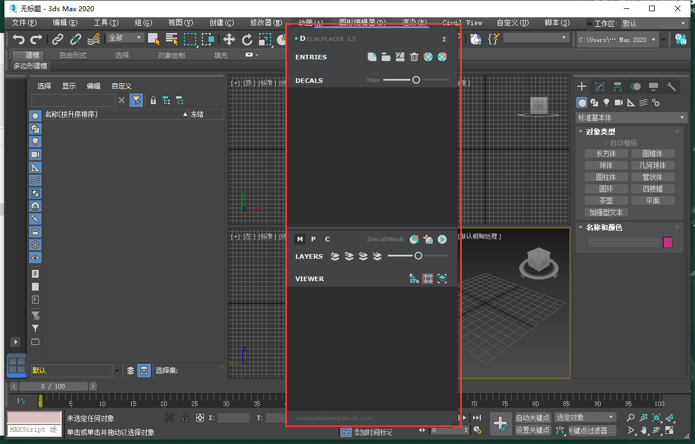Click the play icon next to DecalMesh
The image size is (695, 444).
point(442,239)
